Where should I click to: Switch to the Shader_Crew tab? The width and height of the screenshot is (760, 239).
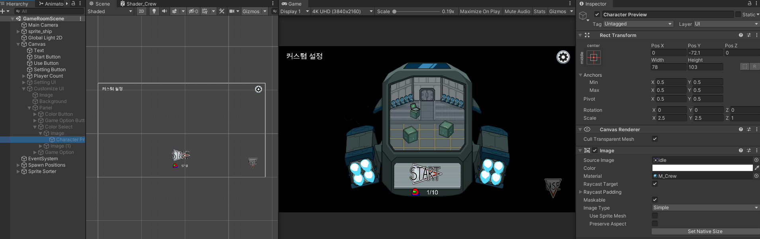tap(138, 4)
